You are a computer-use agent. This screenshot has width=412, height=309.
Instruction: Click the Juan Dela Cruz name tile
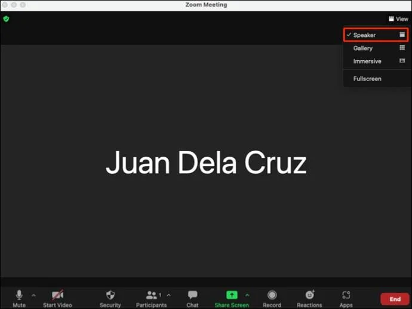206,162
